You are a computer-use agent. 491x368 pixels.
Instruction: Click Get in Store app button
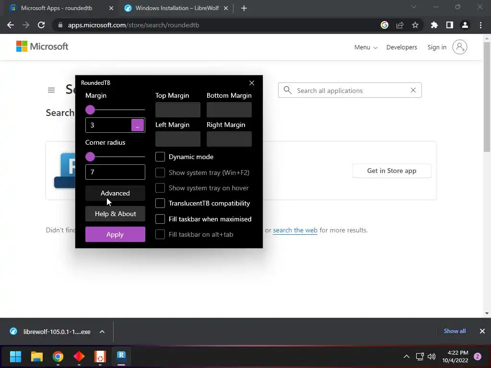coord(392,171)
